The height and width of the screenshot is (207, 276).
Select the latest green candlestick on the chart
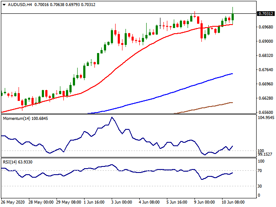233,17
